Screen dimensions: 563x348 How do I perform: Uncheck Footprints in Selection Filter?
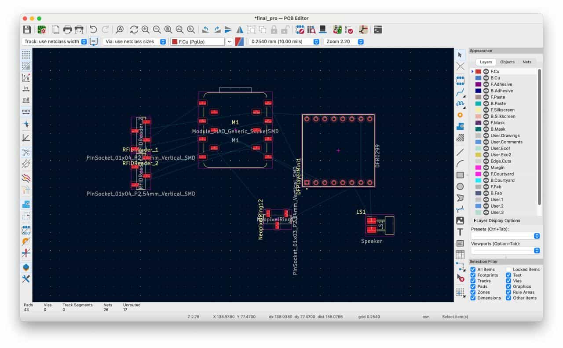tap(473, 275)
